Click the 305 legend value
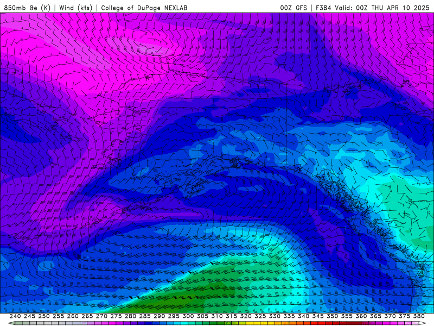The height and width of the screenshot is (326, 434). coord(202,316)
